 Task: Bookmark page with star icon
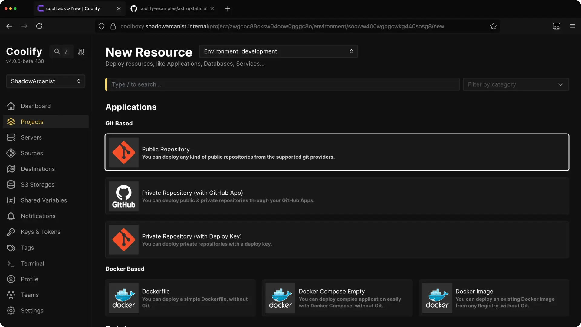[493, 26]
